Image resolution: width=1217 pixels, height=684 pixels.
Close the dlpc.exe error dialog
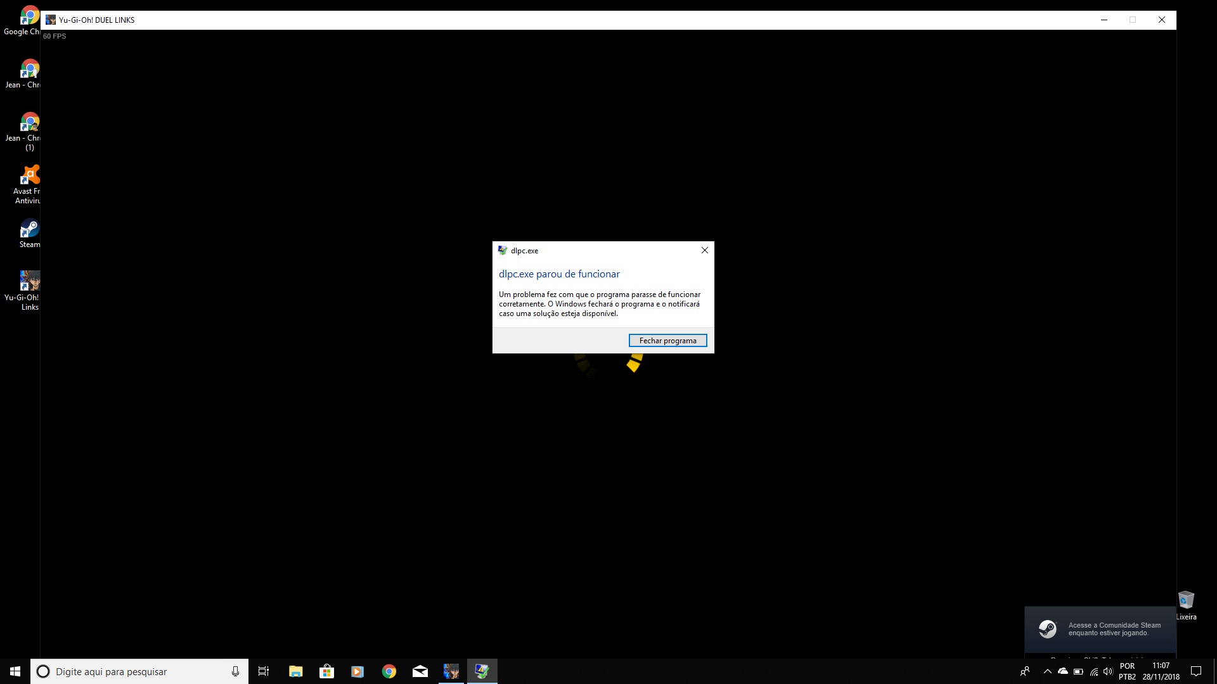(704, 250)
